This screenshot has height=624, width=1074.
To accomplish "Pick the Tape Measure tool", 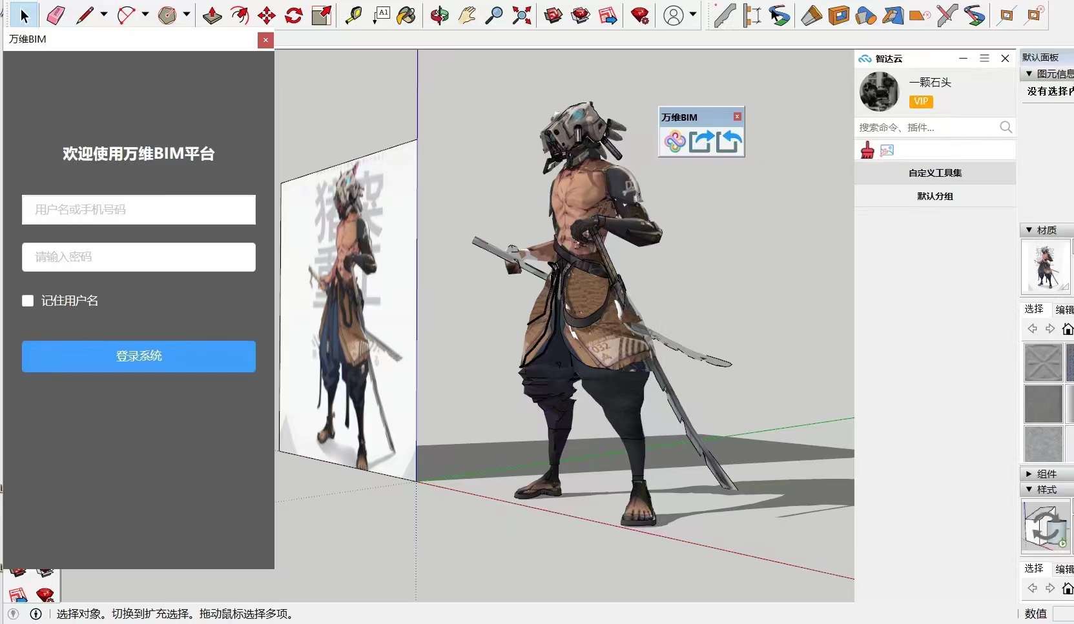I will (x=353, y=15).
